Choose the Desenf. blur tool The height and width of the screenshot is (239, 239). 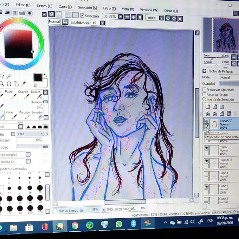pyautogui.click(x=37, y=94)
